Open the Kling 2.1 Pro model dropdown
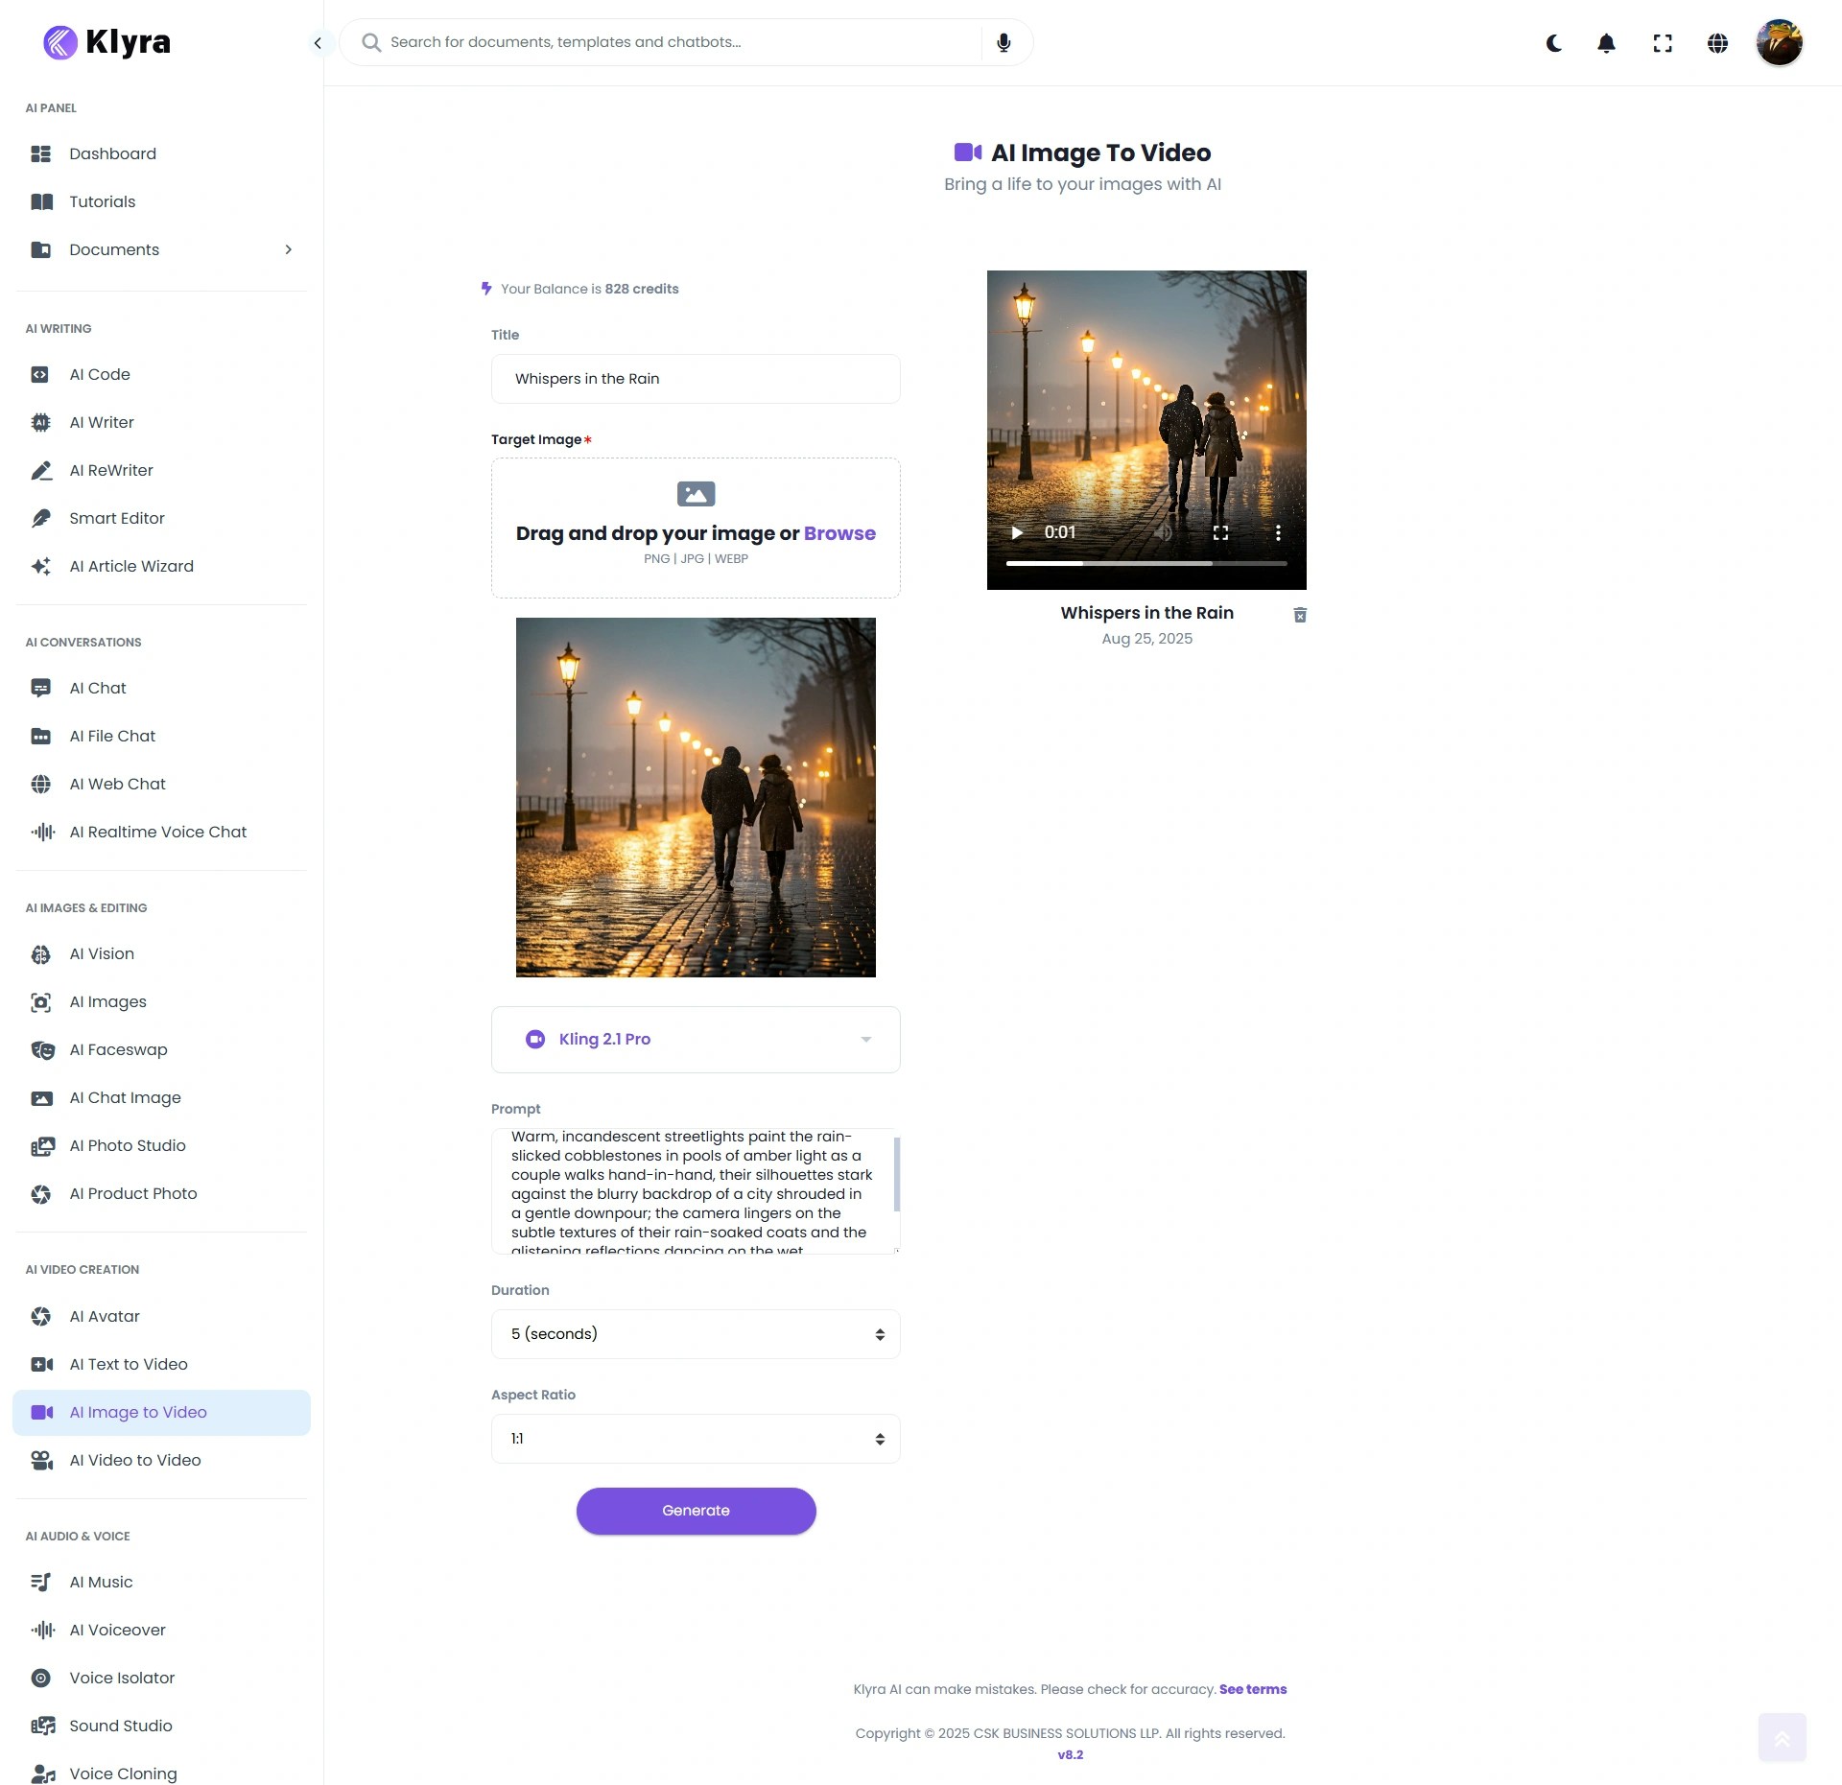The height and width of the screenshot is (1785, 1842). point(696,1039)
